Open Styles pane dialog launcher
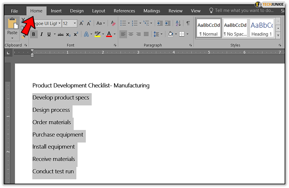The image size is (289, 188). 280,45
